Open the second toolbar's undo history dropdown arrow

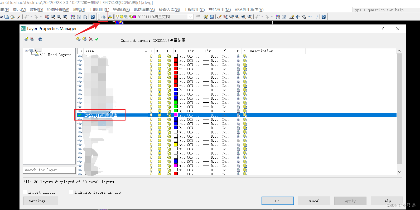tap(262, 17)
